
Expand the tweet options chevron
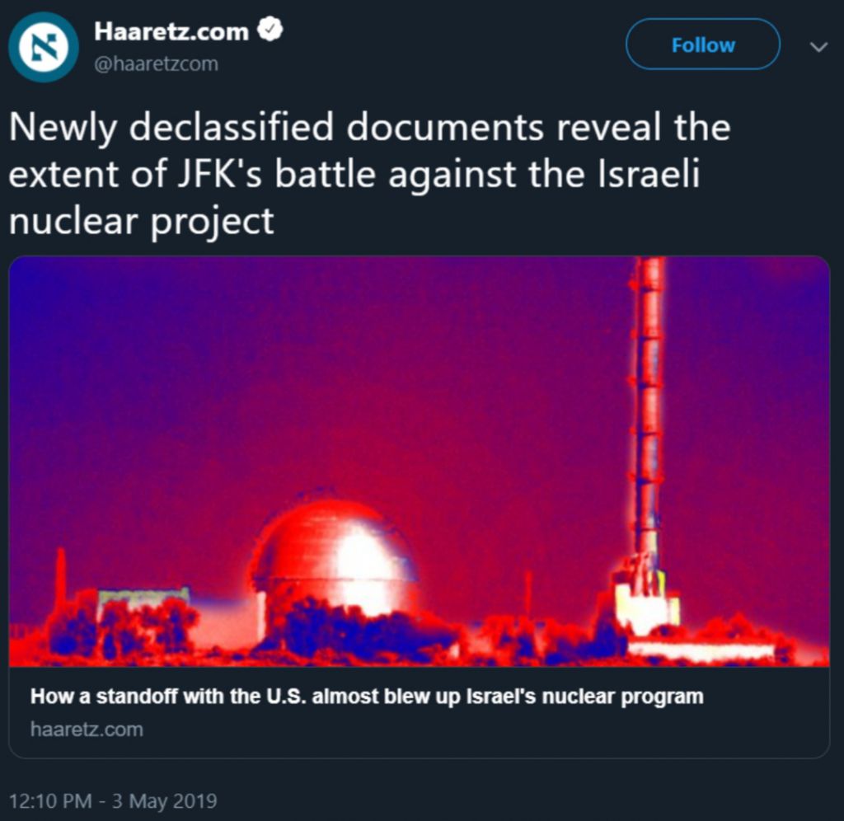coord(818,47)
